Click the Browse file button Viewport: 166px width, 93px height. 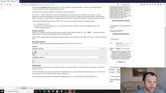(118, 49)
